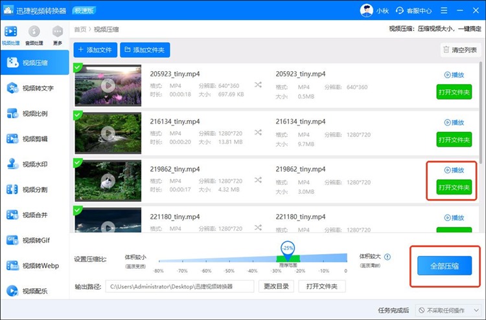Open the output folder for 205923_tiny.mp4
The height and width of the screenshot is (320, 486).
454,92
